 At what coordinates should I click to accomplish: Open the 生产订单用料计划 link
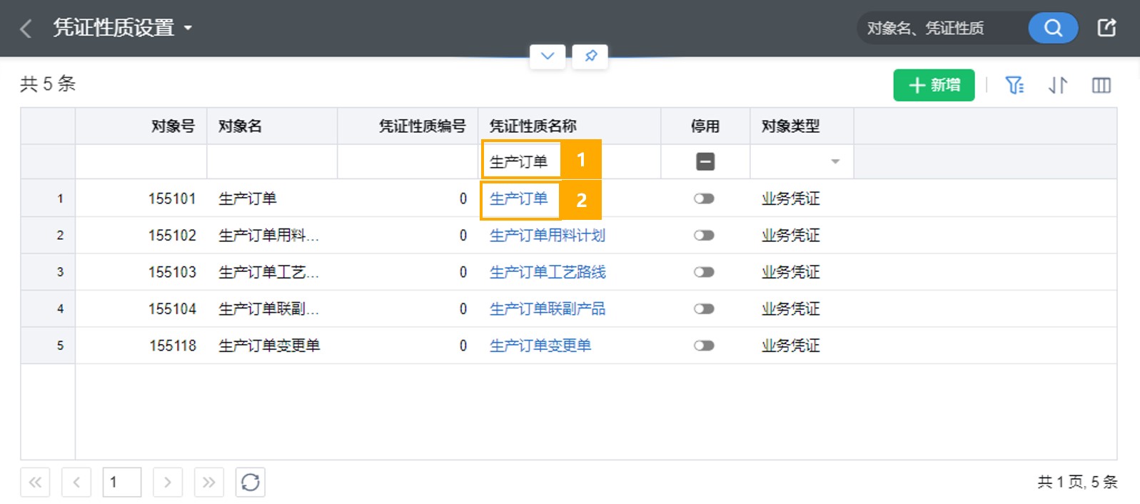pos(548,236)
